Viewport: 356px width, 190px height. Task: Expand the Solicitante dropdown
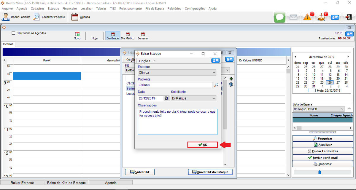214,98
